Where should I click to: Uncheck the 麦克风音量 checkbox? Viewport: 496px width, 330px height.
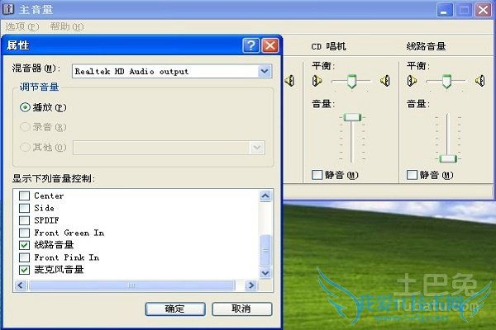pyautogui.click(x=24, y=270)
